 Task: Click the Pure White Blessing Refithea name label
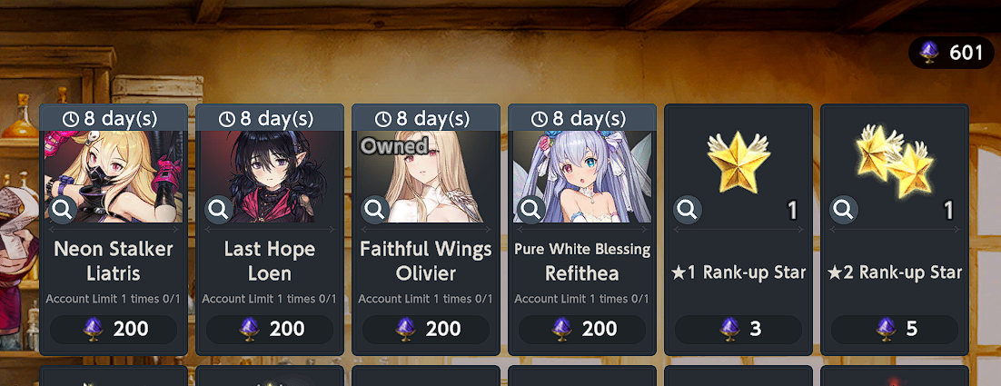[581, 262]
